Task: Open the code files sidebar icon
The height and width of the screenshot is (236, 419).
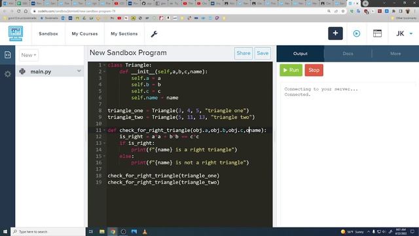Action: 7,55
